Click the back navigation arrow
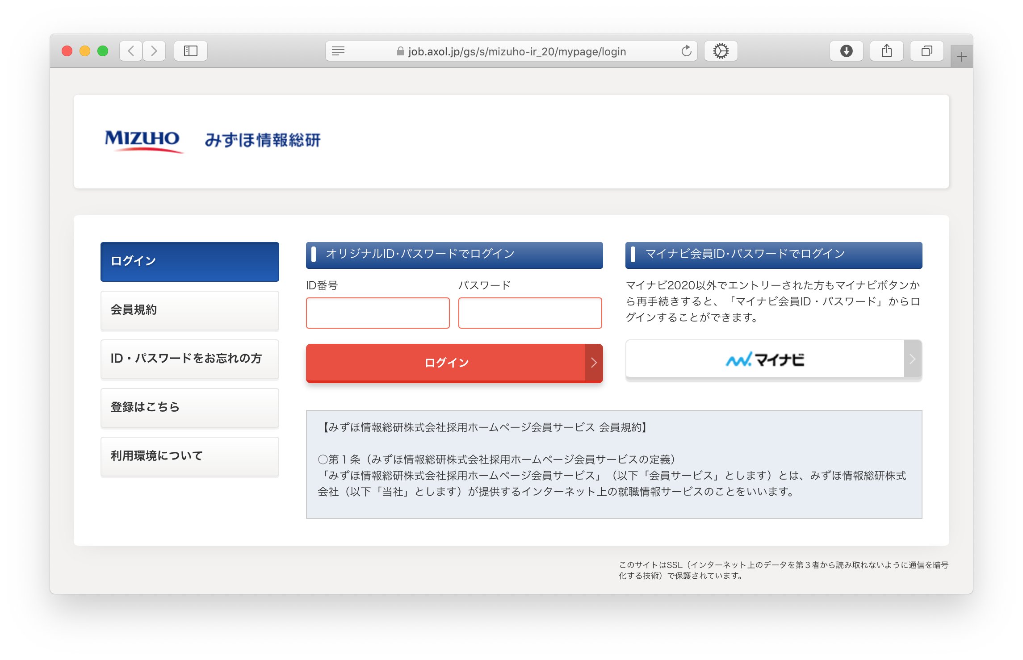Viewport: 1023px width, 660px height. point(130,50)
